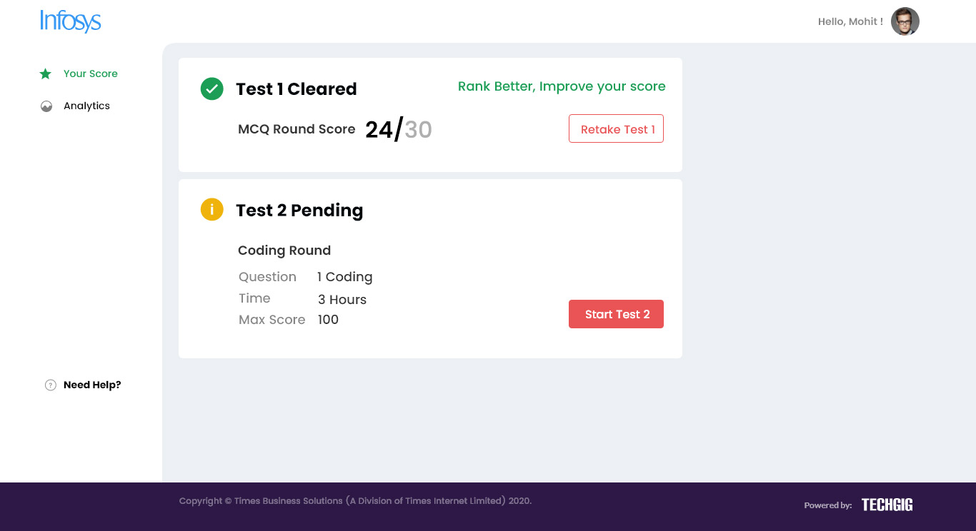Click the yellow info icon for Test 2 Pending
Viewport: 976px width, 531px height.
[x=212, y=210]
